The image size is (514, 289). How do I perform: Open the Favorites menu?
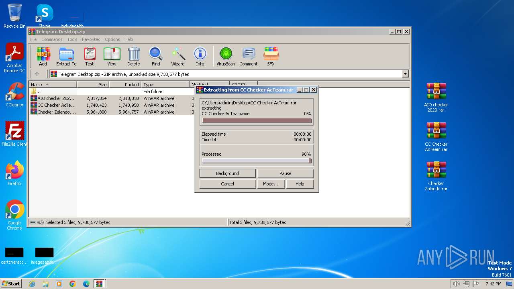pyautogui.click(x=91, y=39)
